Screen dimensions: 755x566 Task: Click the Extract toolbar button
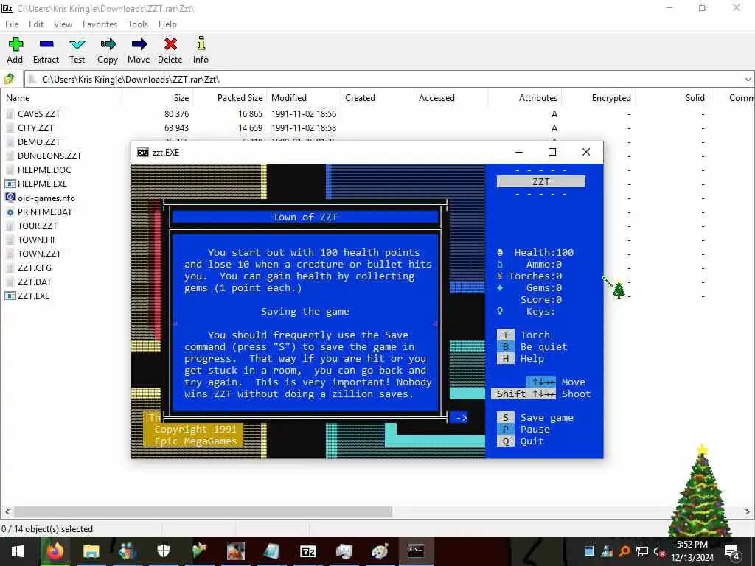46,50
